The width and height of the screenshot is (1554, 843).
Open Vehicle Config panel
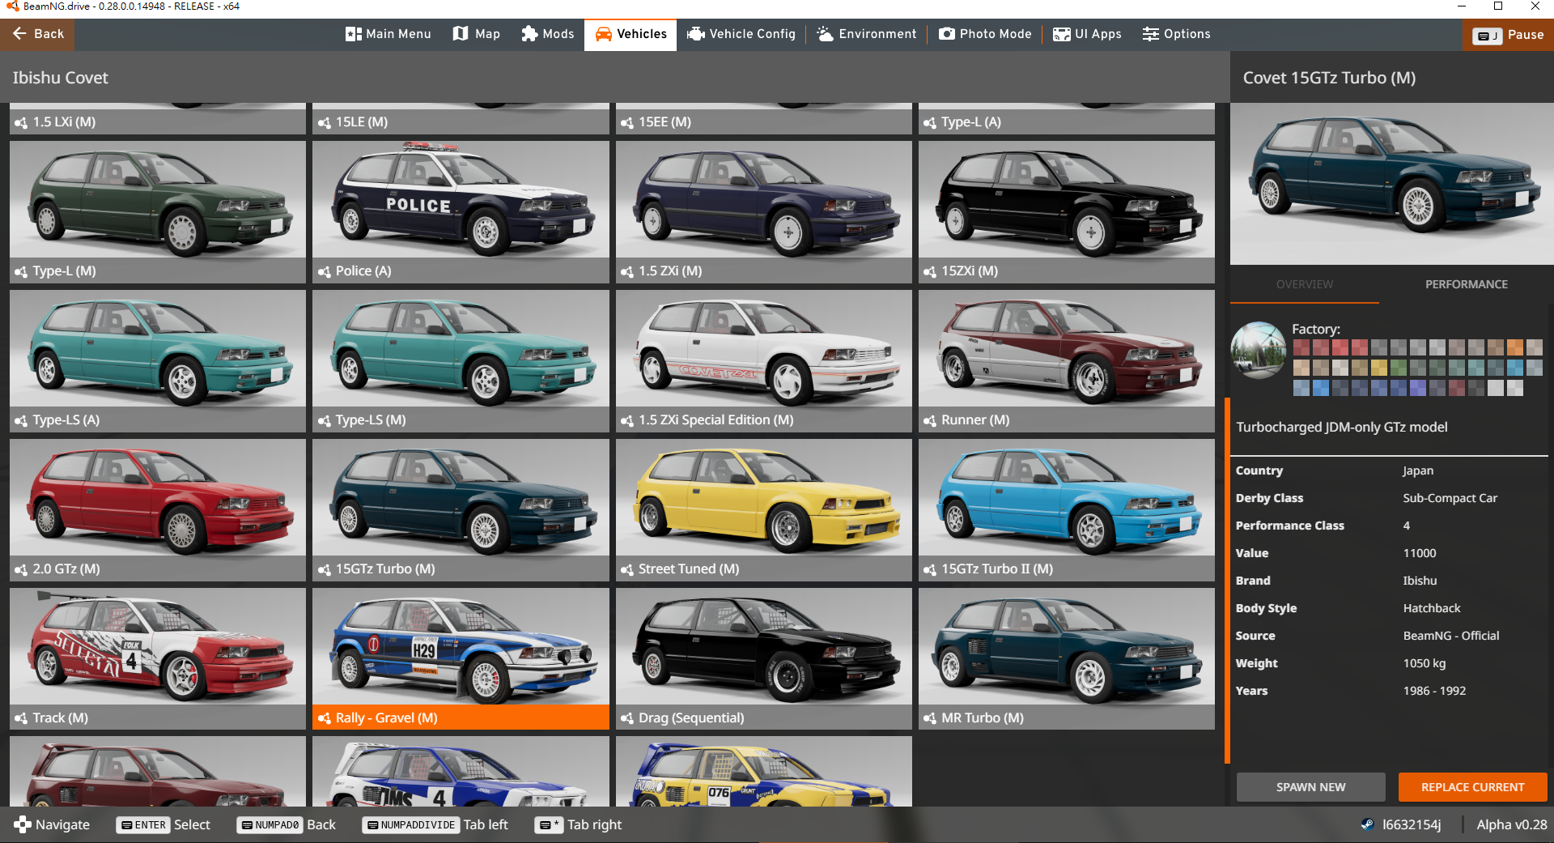741,34
